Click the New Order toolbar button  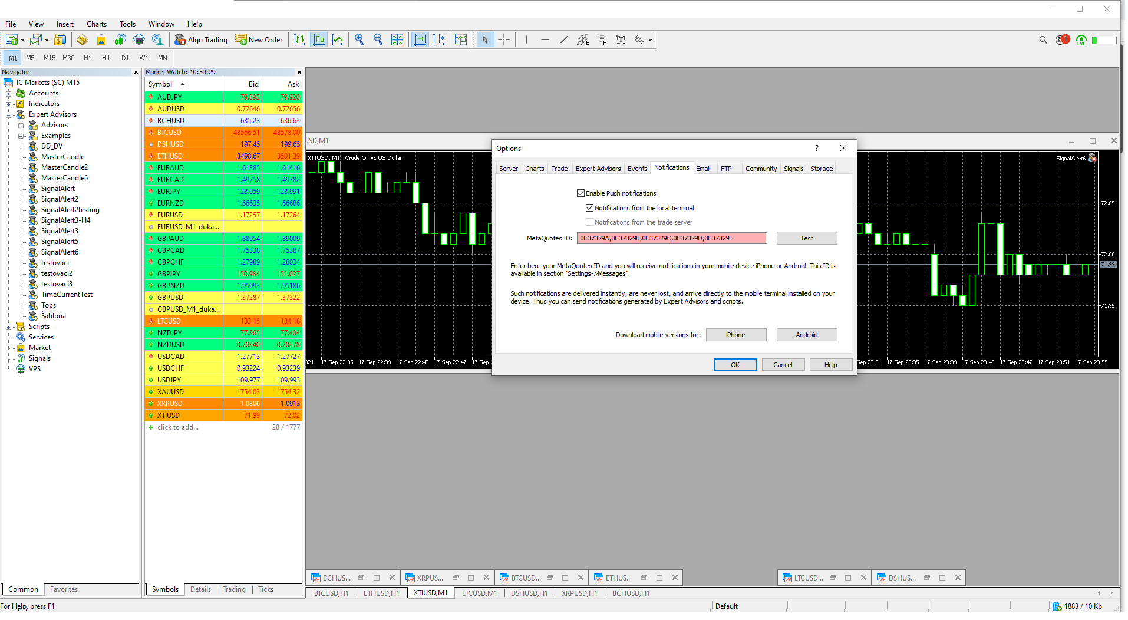[259, 39]
